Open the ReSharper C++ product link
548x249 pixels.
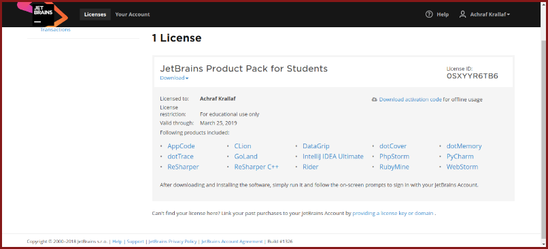pyautogui.click(x=256, y=167)
